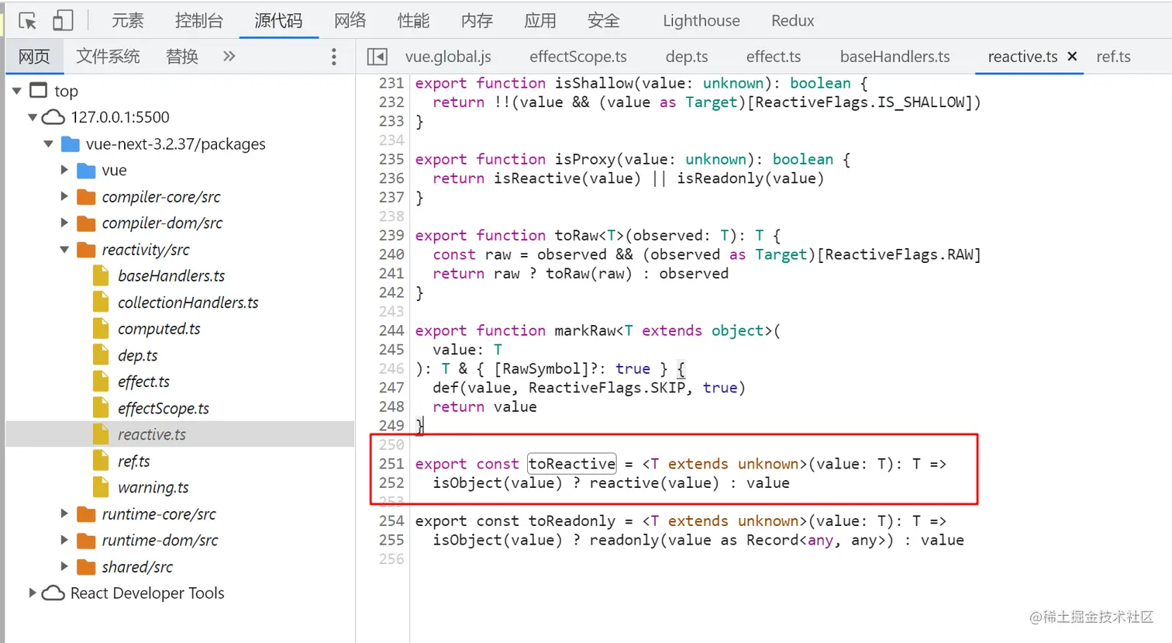Click the 127.0.0.1:5500 cloud icon
This screenshot has height=643, width=1172.
(53, 117)
